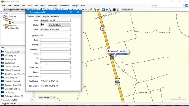Switch to the References tab

click(x=55, y=16)
